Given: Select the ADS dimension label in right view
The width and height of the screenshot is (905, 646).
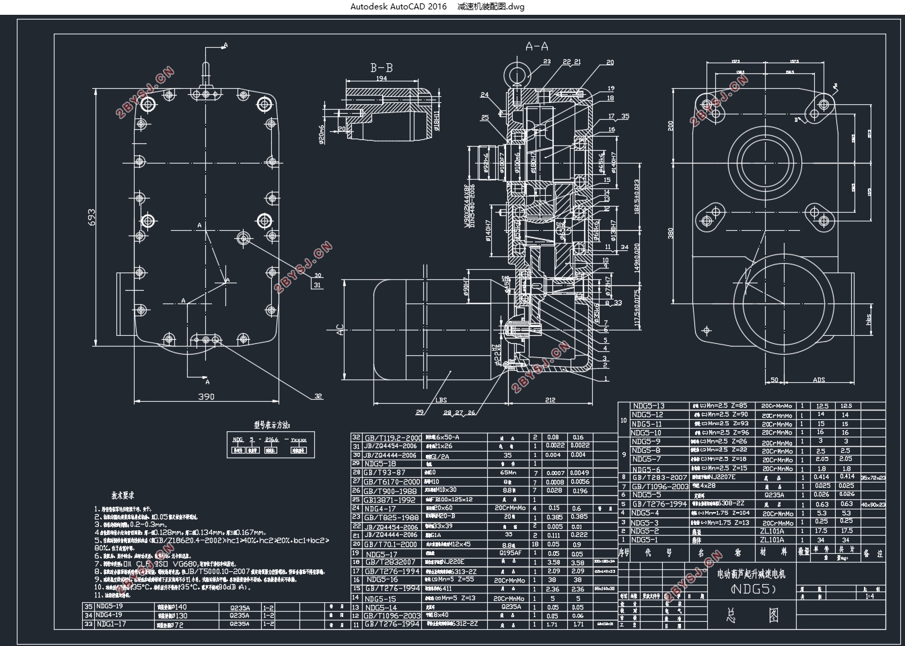Looking at the screenshot, I should (818, 380).
